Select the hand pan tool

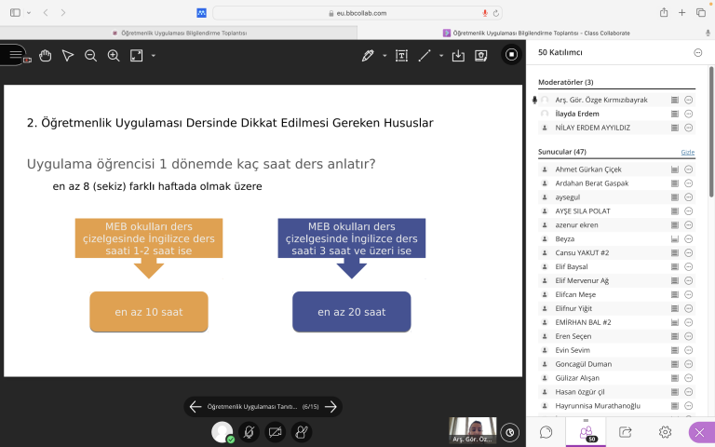pyautogui.click(x=46, y=55)
